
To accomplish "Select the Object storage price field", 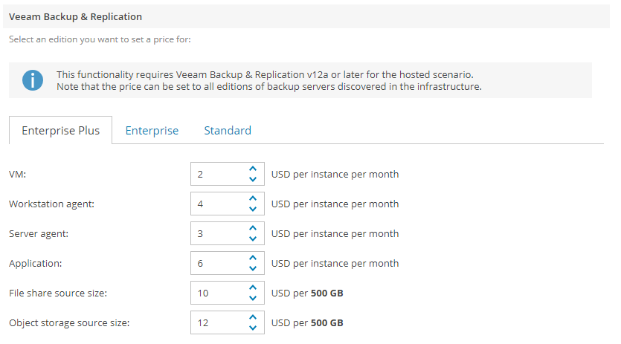I will (x=217, y=323).
